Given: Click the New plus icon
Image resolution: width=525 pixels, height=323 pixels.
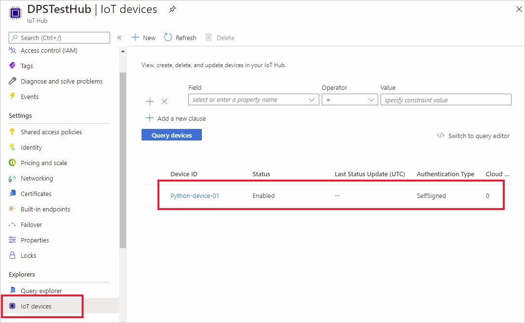Looking at the screenshot, I should 135,38.
